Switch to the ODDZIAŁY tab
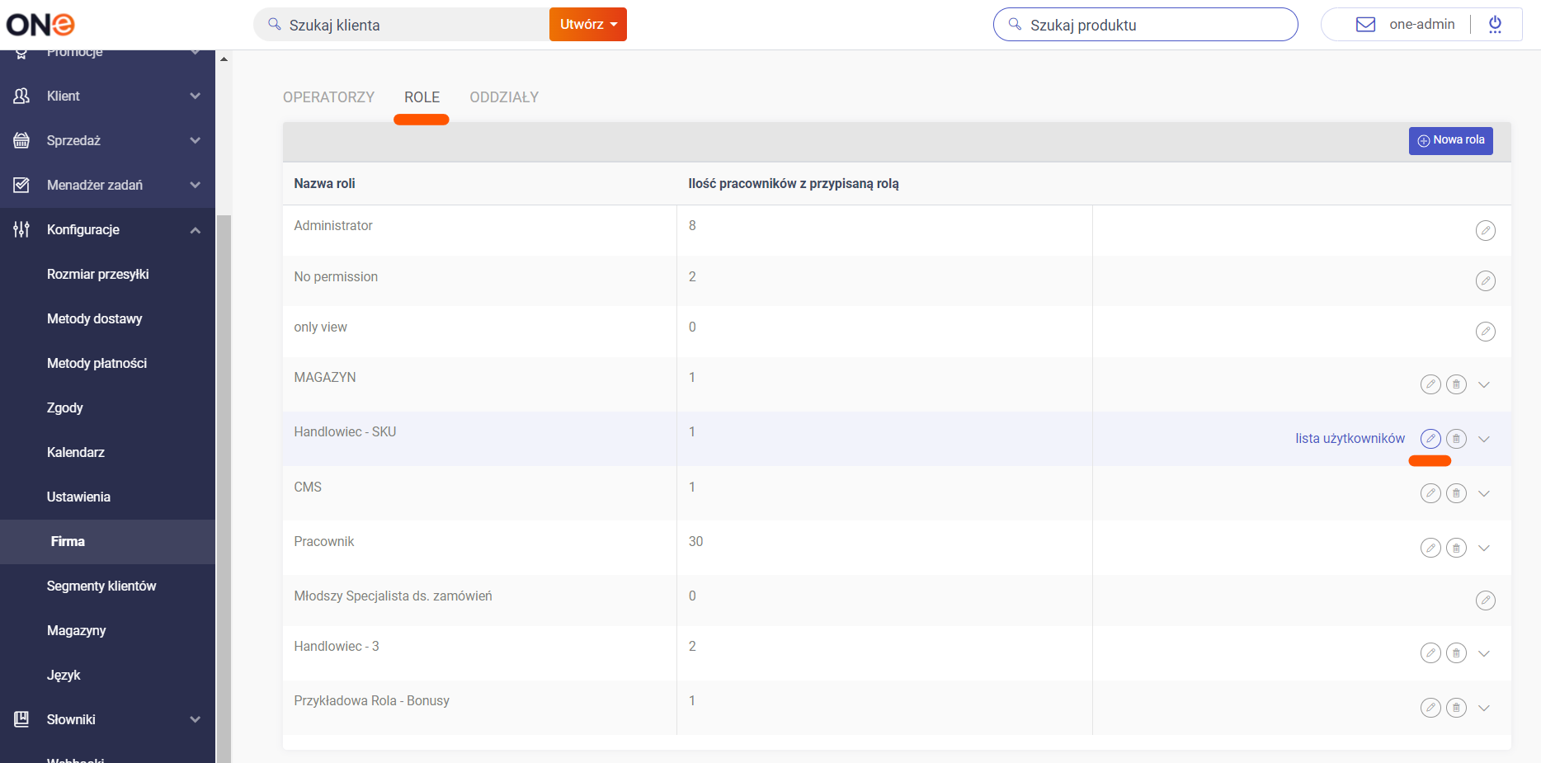The width and height of the screenshot is (1541, 763). [504, 97]
